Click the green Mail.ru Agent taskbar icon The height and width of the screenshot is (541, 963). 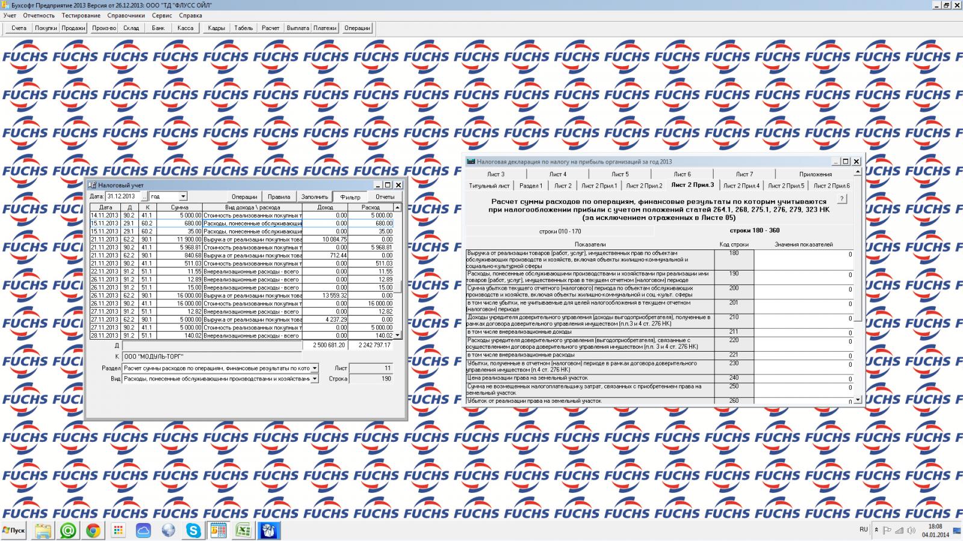(68, 530)
